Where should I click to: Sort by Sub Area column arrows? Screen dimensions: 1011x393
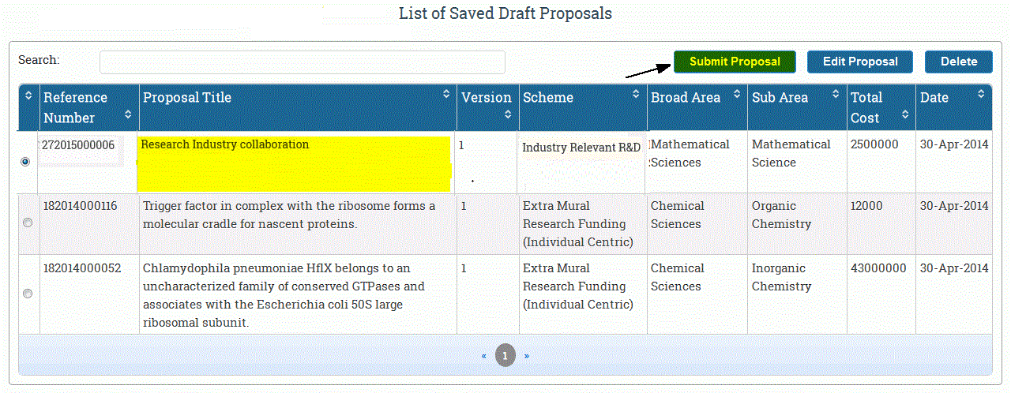click(x=836, y=94)
